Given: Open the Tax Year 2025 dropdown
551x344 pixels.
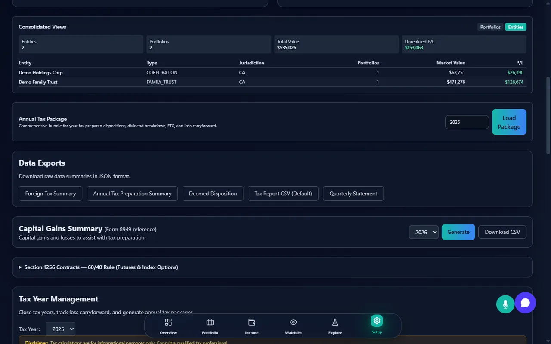Looking at the screenshot, I should click(x=61, y=329).
